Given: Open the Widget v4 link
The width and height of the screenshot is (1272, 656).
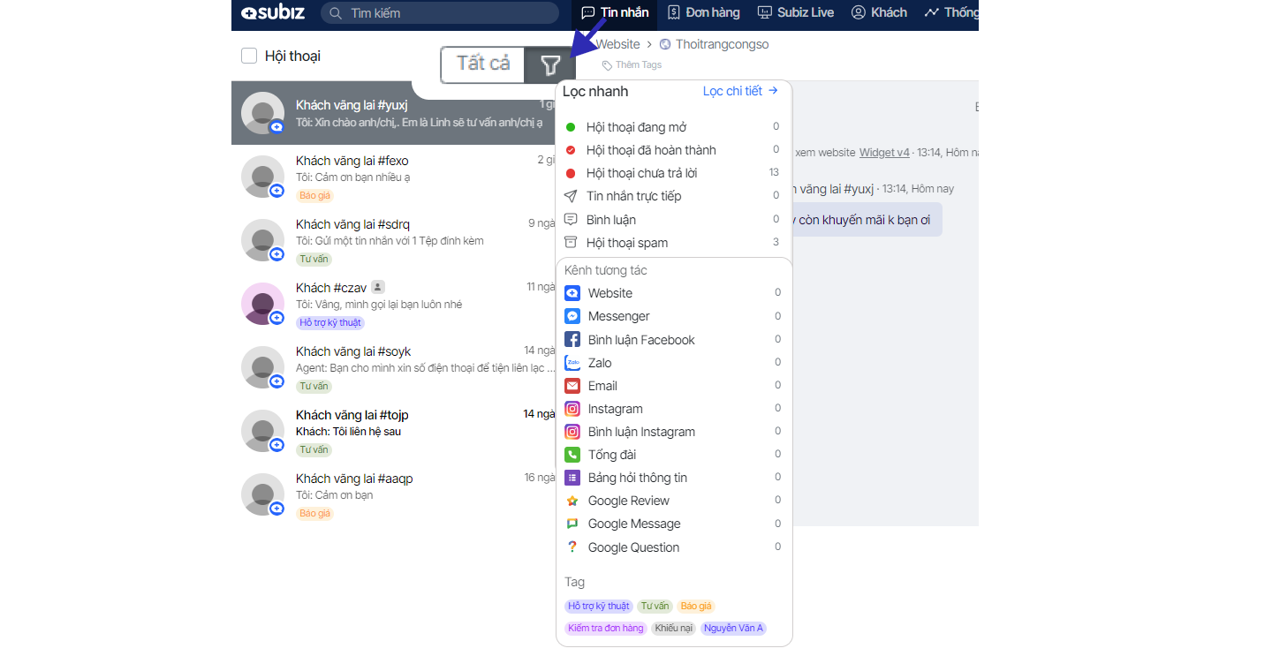Looking at the screenshot, I should [883, 153].
